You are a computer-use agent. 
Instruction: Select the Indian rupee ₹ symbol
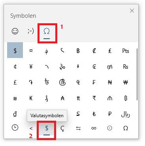click(x=94, y=98)
